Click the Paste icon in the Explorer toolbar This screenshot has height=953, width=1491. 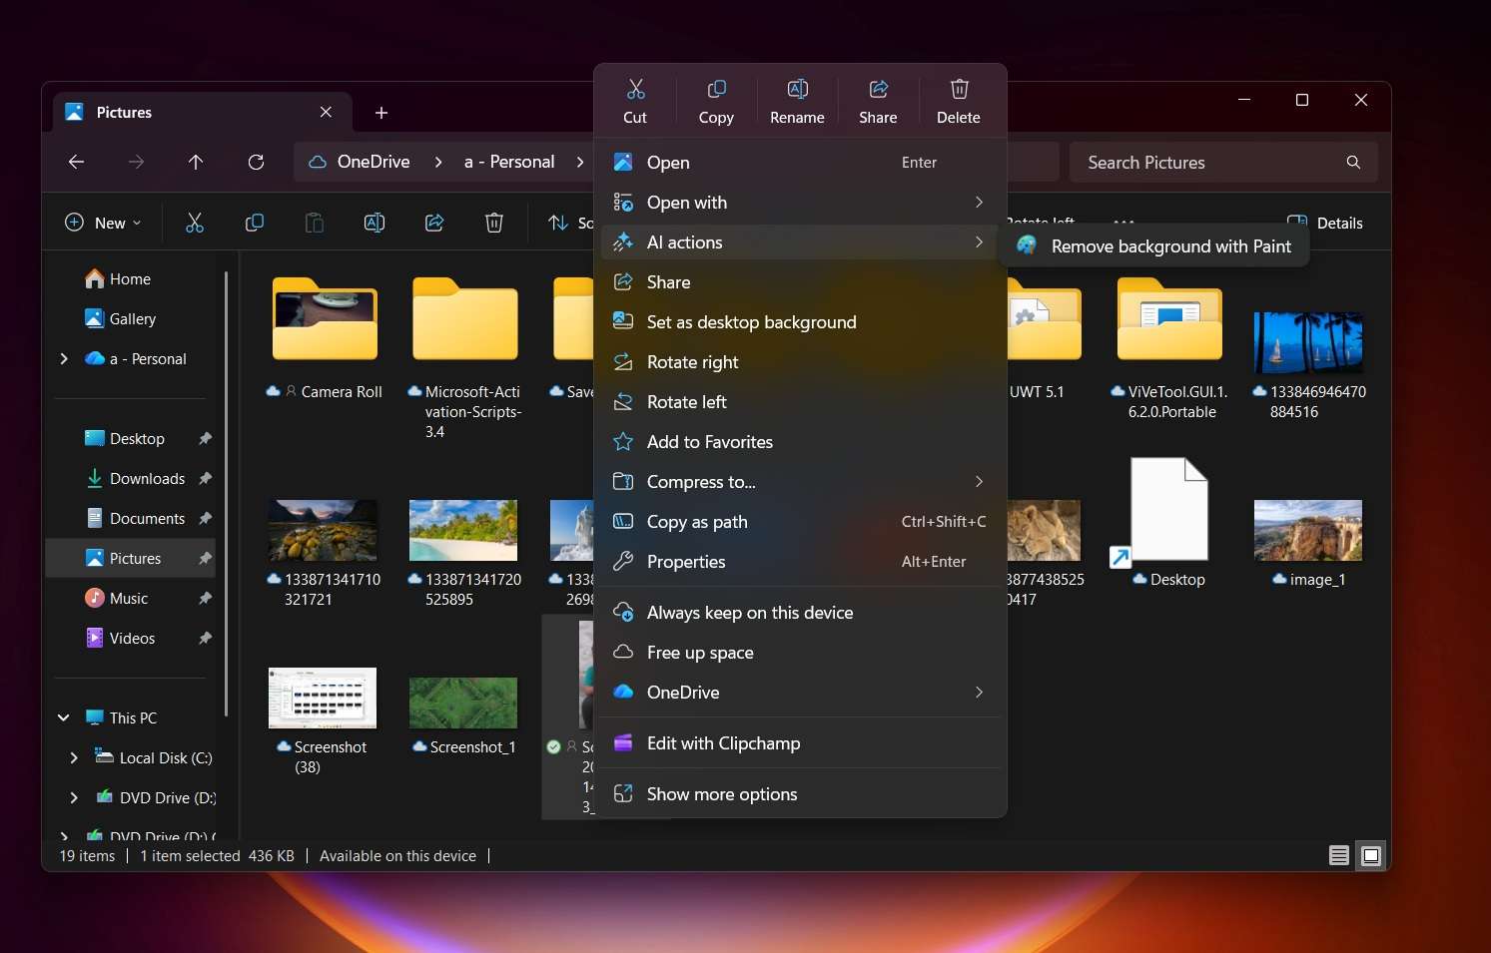pos(314,223)
